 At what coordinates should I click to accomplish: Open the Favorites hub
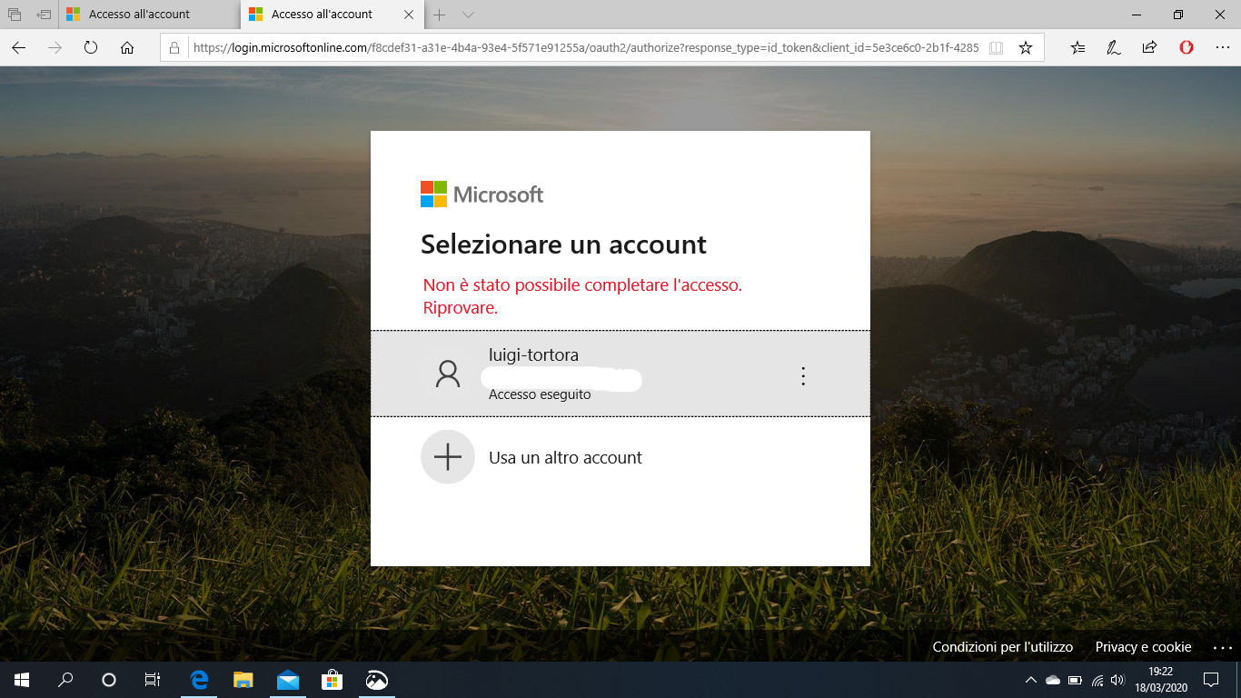coord(1077,47)
